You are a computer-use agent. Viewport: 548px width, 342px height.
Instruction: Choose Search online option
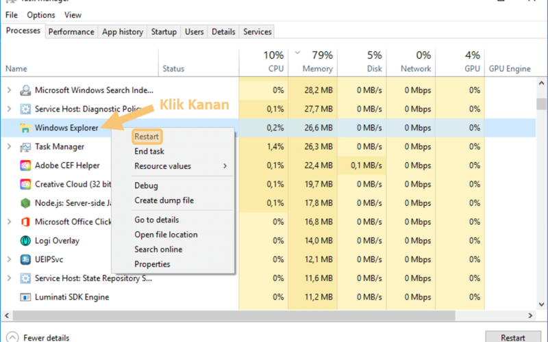158,249
